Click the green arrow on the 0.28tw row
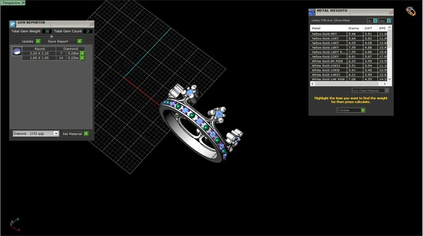This screenshot has width=423, height=236. tap(82, 53)
